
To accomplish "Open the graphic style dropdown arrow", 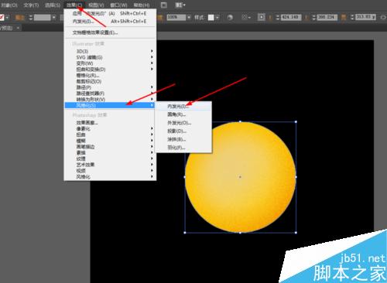I will (x=217, y=18).
